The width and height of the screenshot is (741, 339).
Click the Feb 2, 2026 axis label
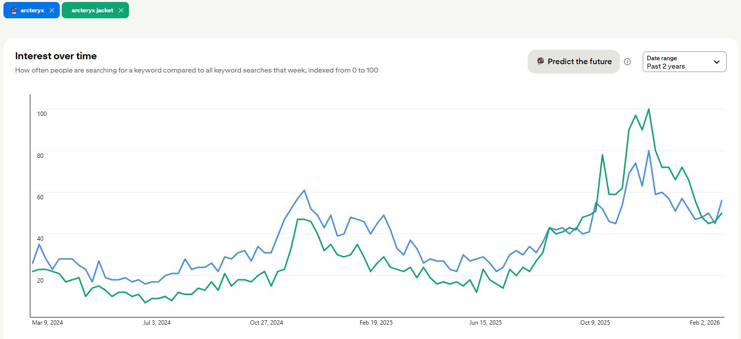(x=705, y=323)
